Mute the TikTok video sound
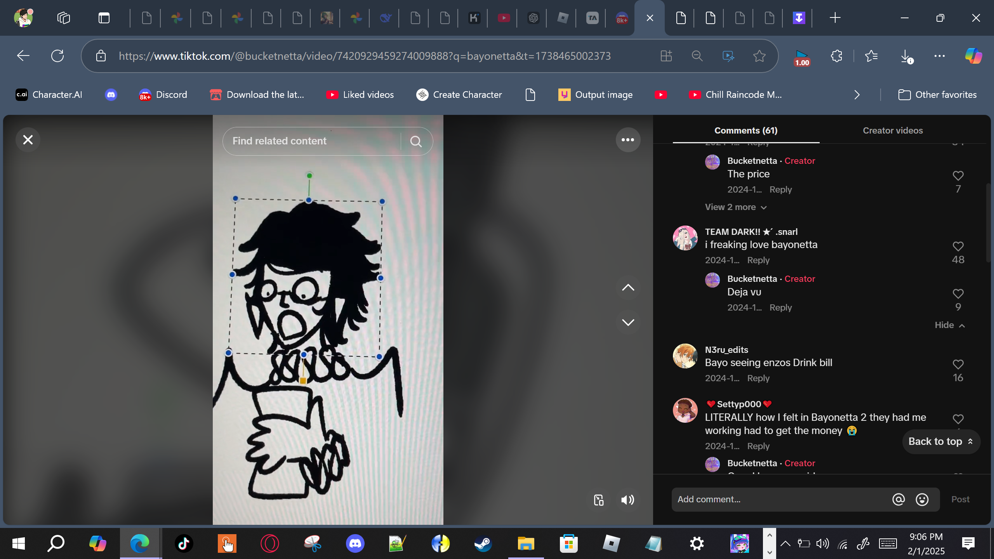The height and width of the screenshot is (559, 994). point(627,500)
